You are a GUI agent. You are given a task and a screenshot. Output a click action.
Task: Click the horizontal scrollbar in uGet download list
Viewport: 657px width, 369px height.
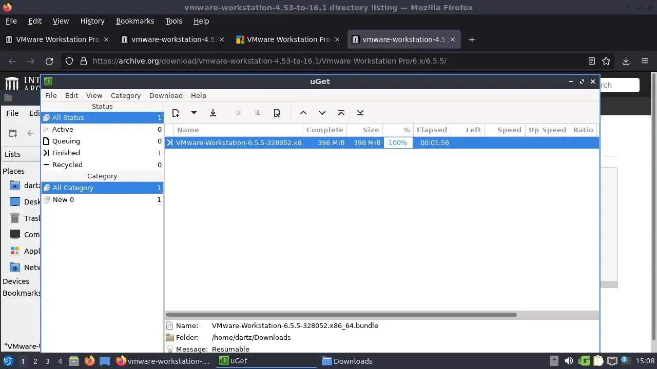click(x=341, y=315)
